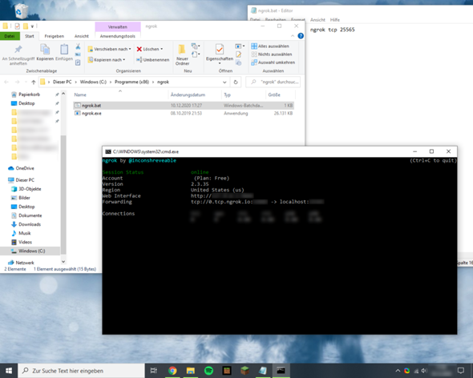
Task: Switch to the Start ribbon tab
Action: point(29,36)
